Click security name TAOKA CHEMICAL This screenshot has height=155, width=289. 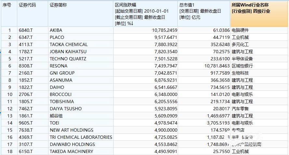click(x=69, y=45)
